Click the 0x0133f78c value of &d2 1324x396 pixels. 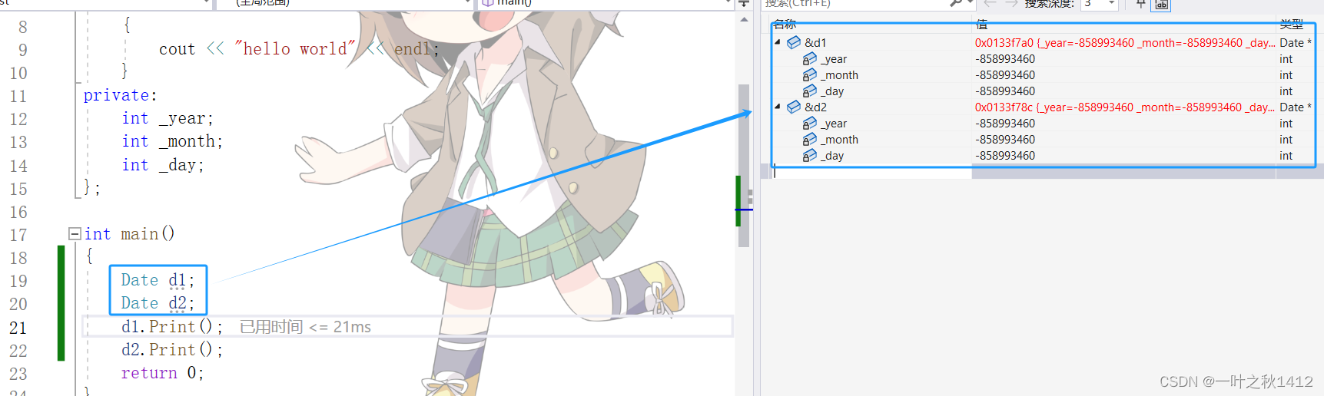(1125, 107)
